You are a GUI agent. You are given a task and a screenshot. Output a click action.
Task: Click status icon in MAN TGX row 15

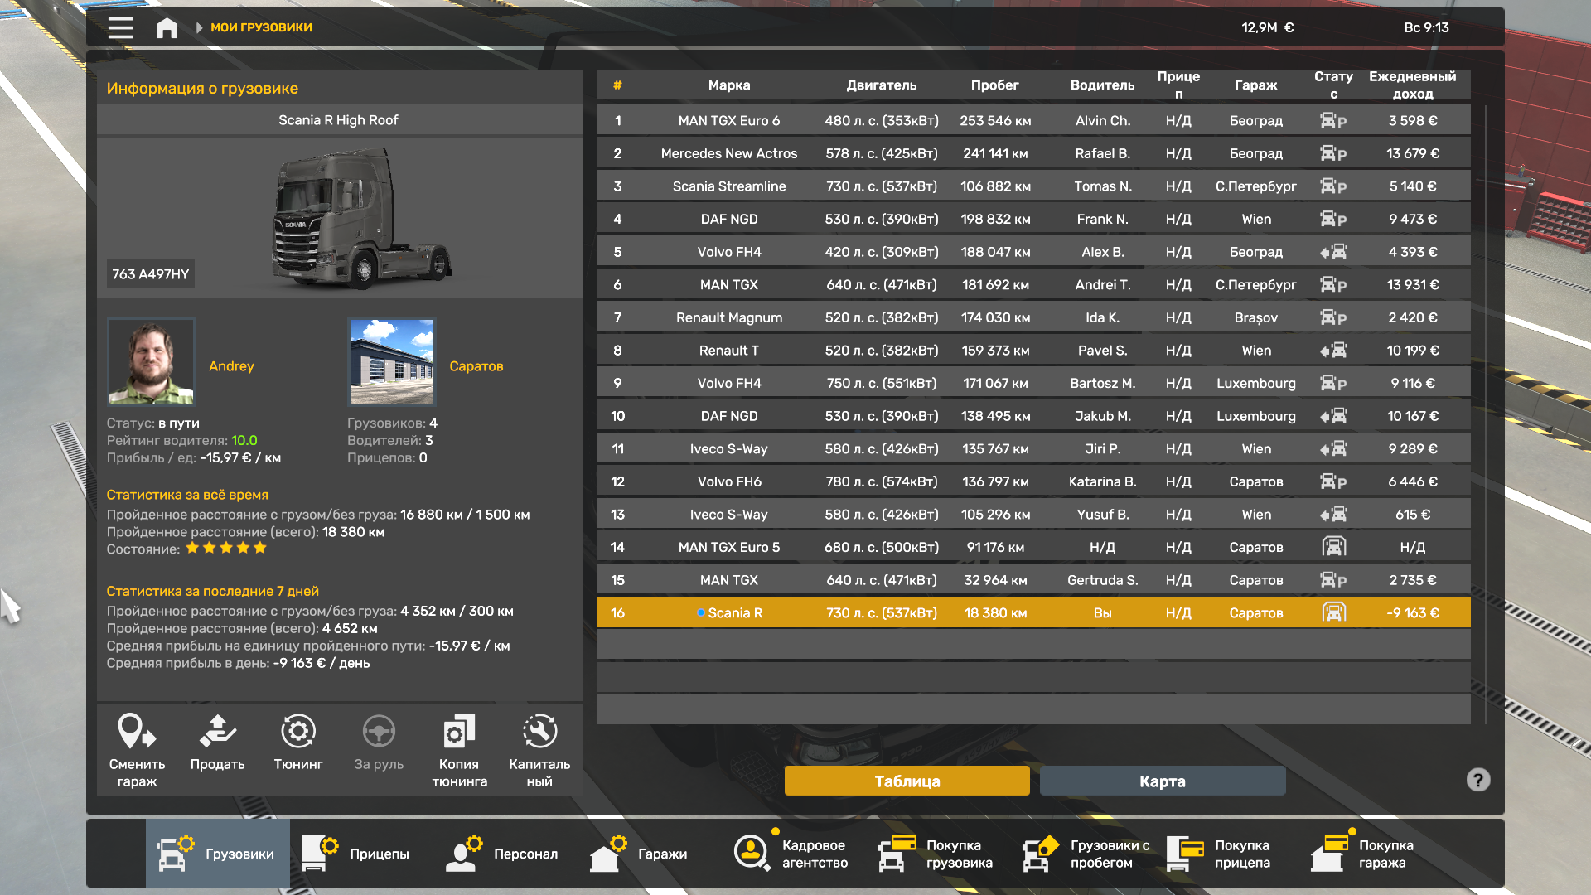click(x=1333, y=580)
